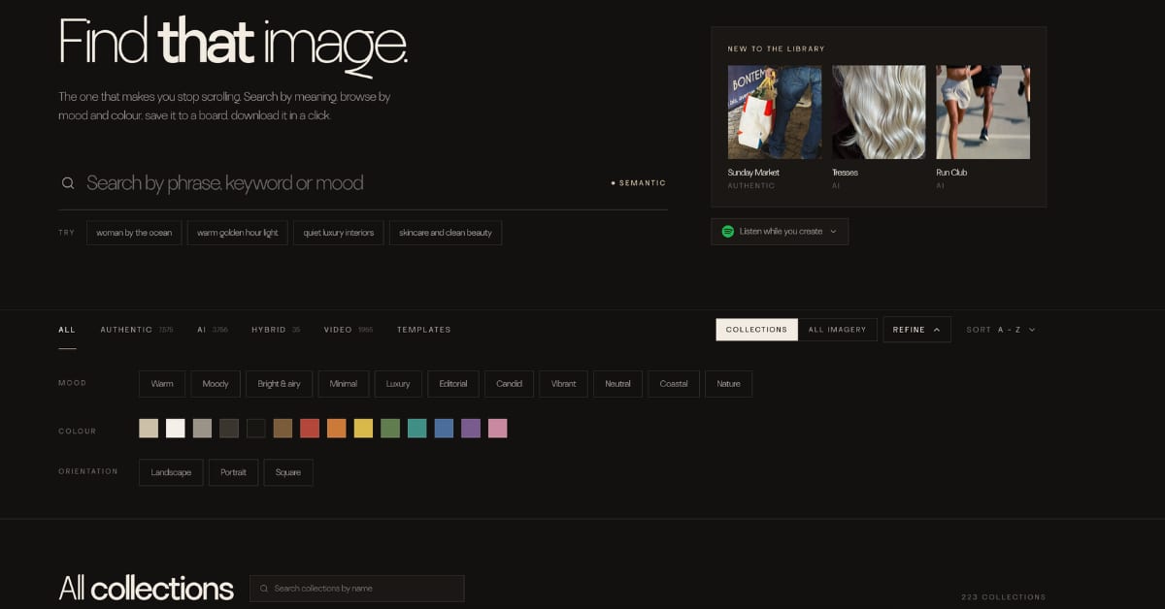Viewport: 1165px width, 609px height.
Task: Toggle the Luxury mood filter
Action: click(398, 384)
